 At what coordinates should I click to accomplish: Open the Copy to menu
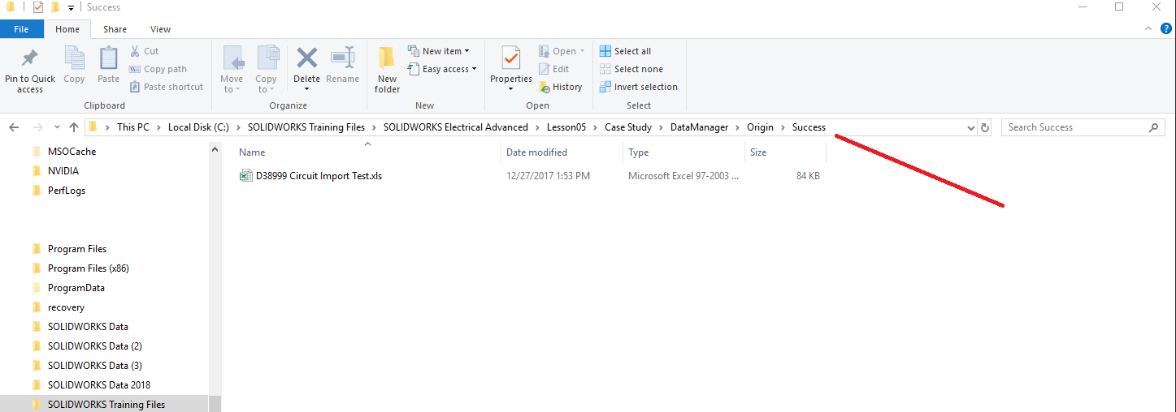[266, 69]
